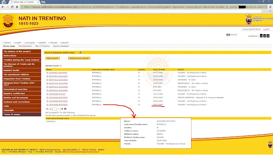This screenshot has height=155, width=273.
Task: Click RAFFAELLI under similar last names
Action: coord(51,121)
